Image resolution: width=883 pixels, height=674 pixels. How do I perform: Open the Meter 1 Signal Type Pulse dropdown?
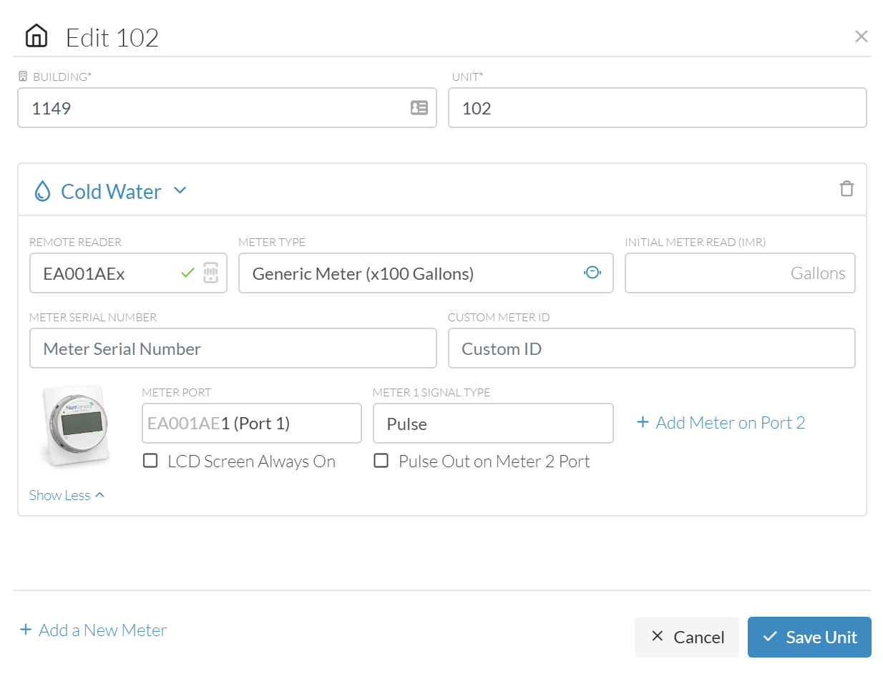pyautogui.click(x=493, y=424)
